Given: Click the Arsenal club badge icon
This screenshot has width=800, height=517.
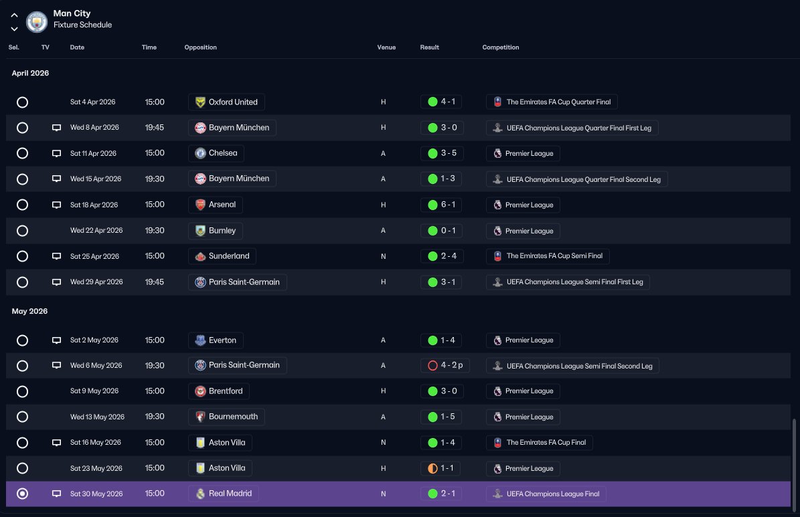Looking at the screenshot, I should 201,205.
